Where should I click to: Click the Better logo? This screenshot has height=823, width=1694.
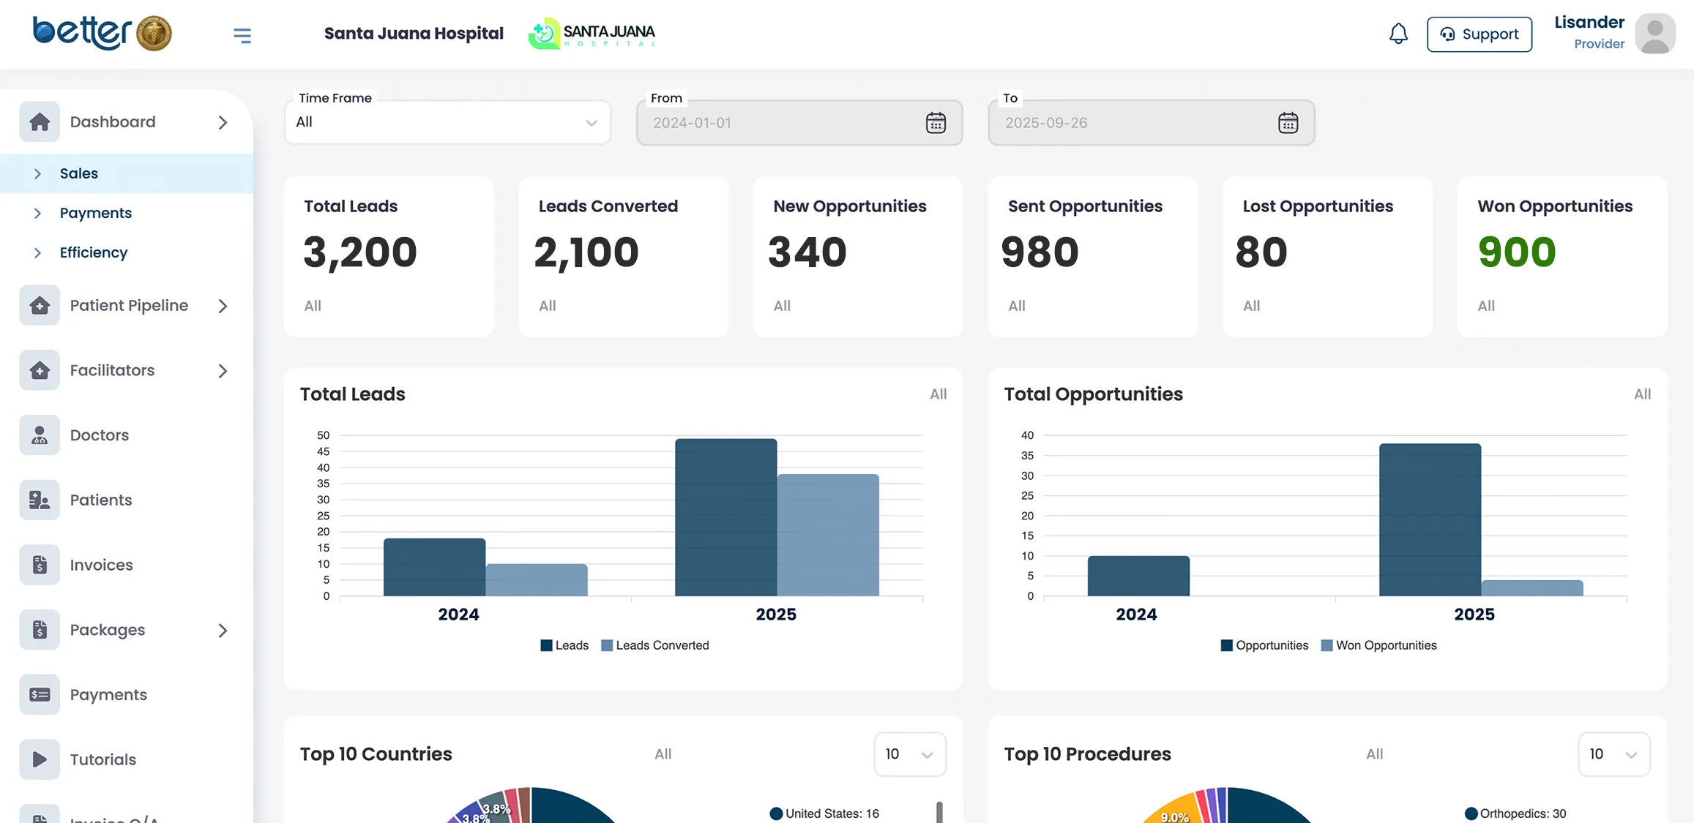102,33
